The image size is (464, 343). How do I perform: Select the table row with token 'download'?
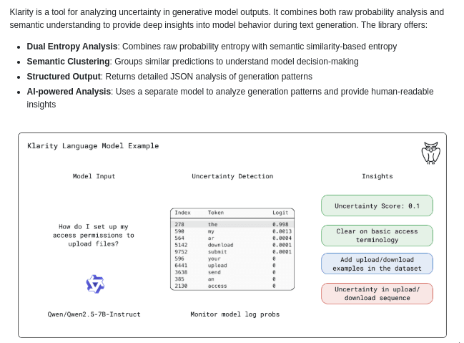click(x=232, y=245)
